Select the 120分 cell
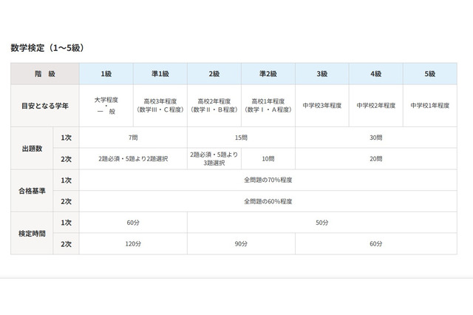 [133, 243]
